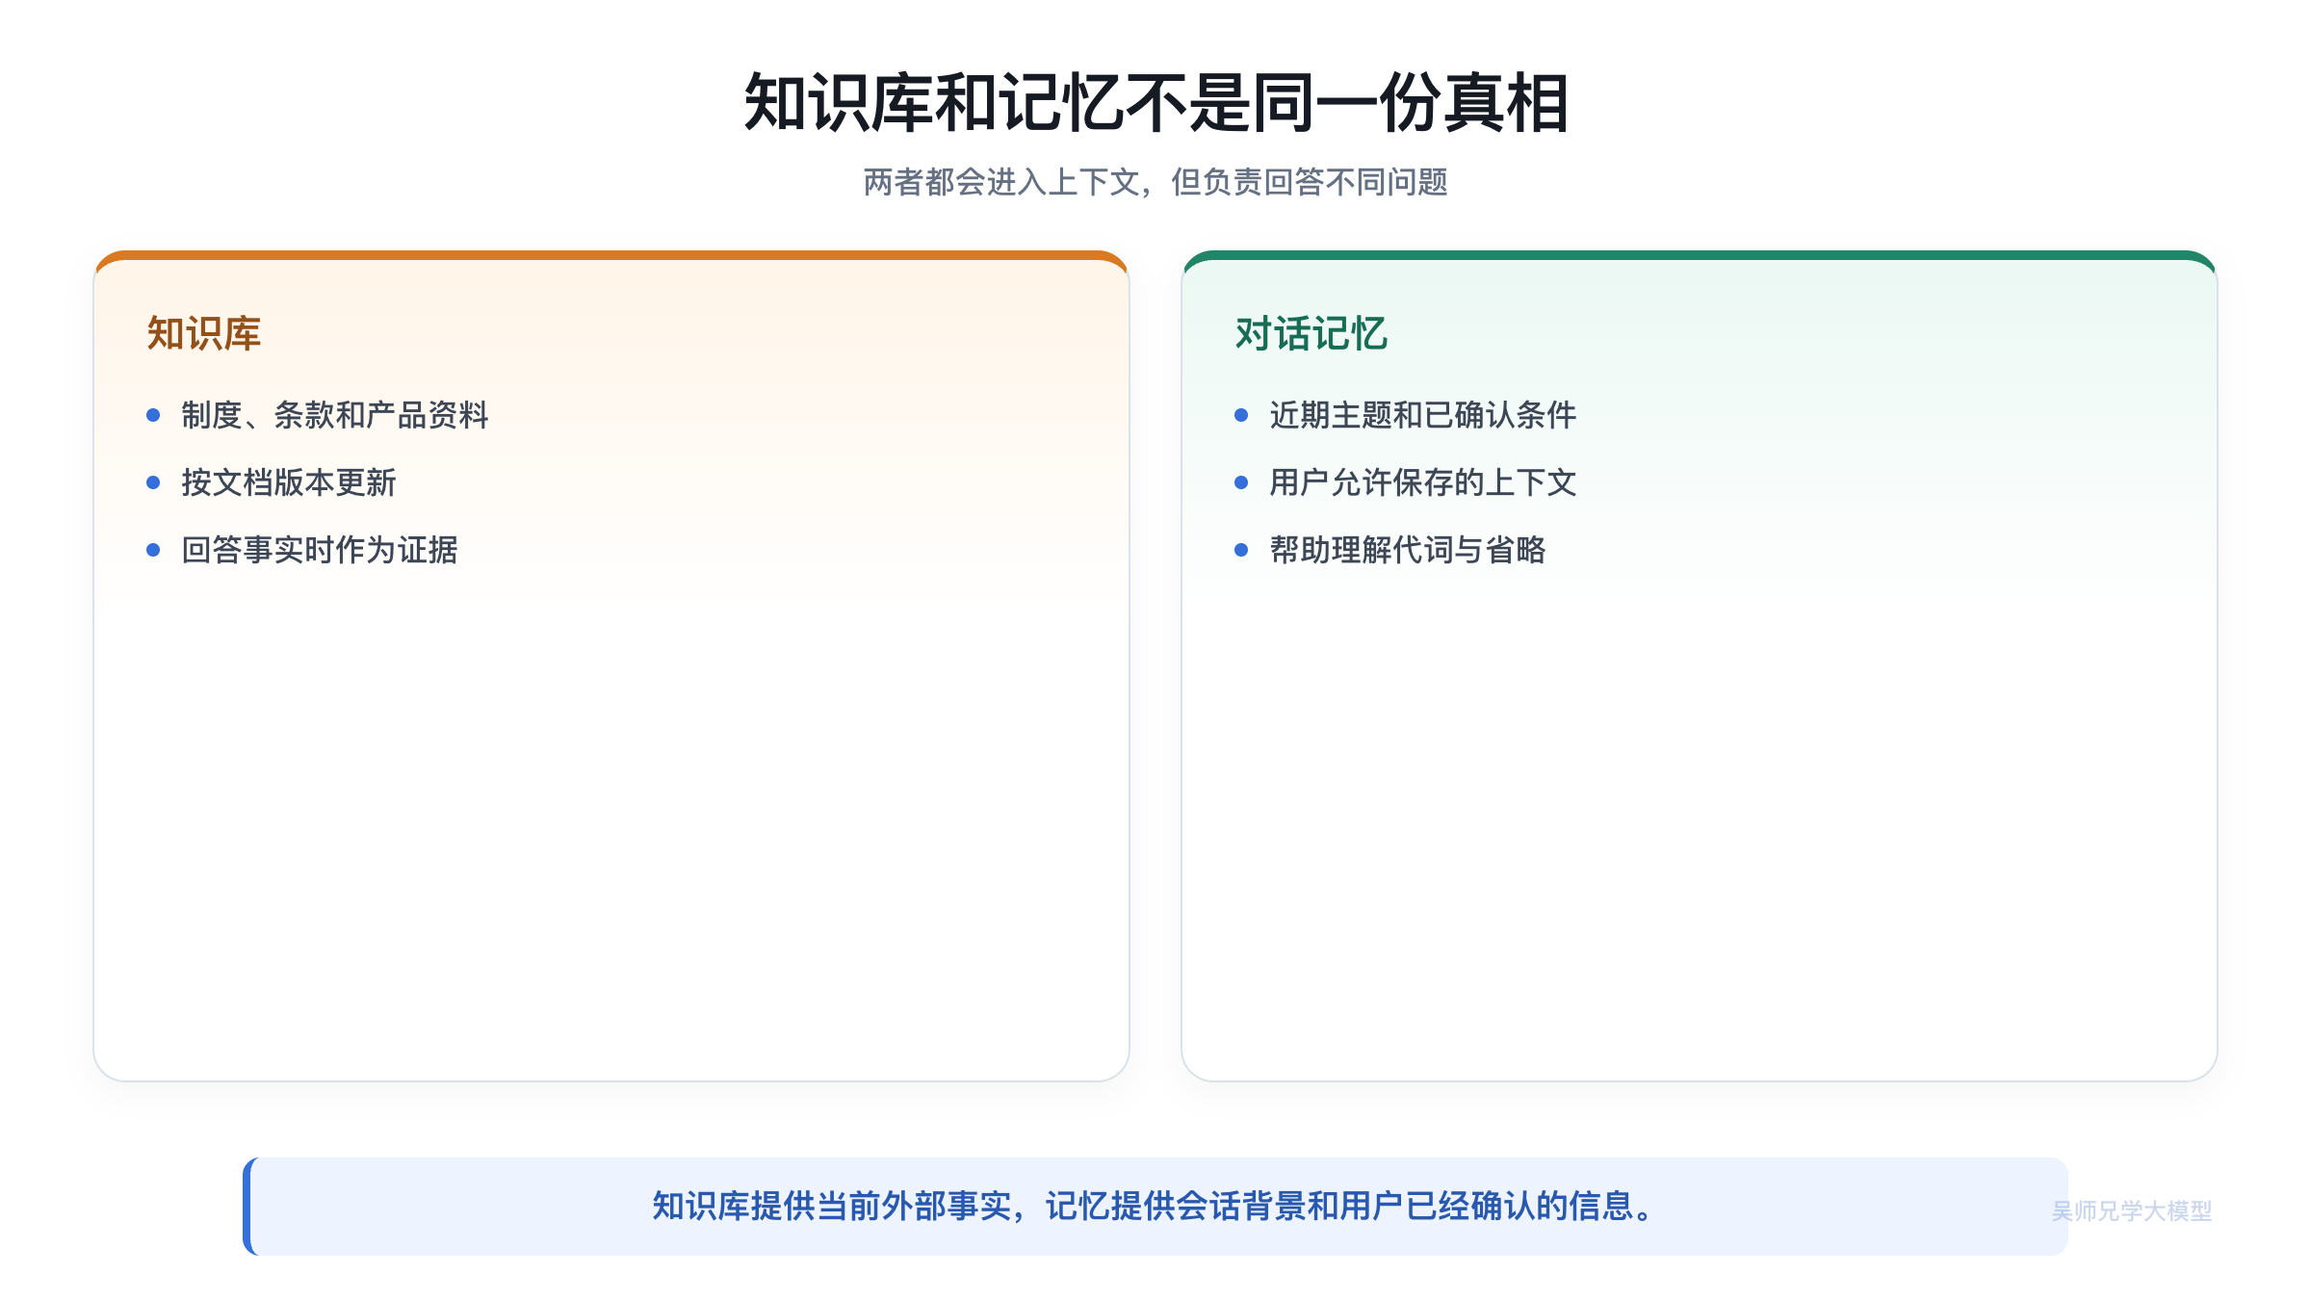The height and width of the screenshot is (1300, 2311).
Task: Click bullet text 制度、条款和产品资料
Action: click(335, 415)
